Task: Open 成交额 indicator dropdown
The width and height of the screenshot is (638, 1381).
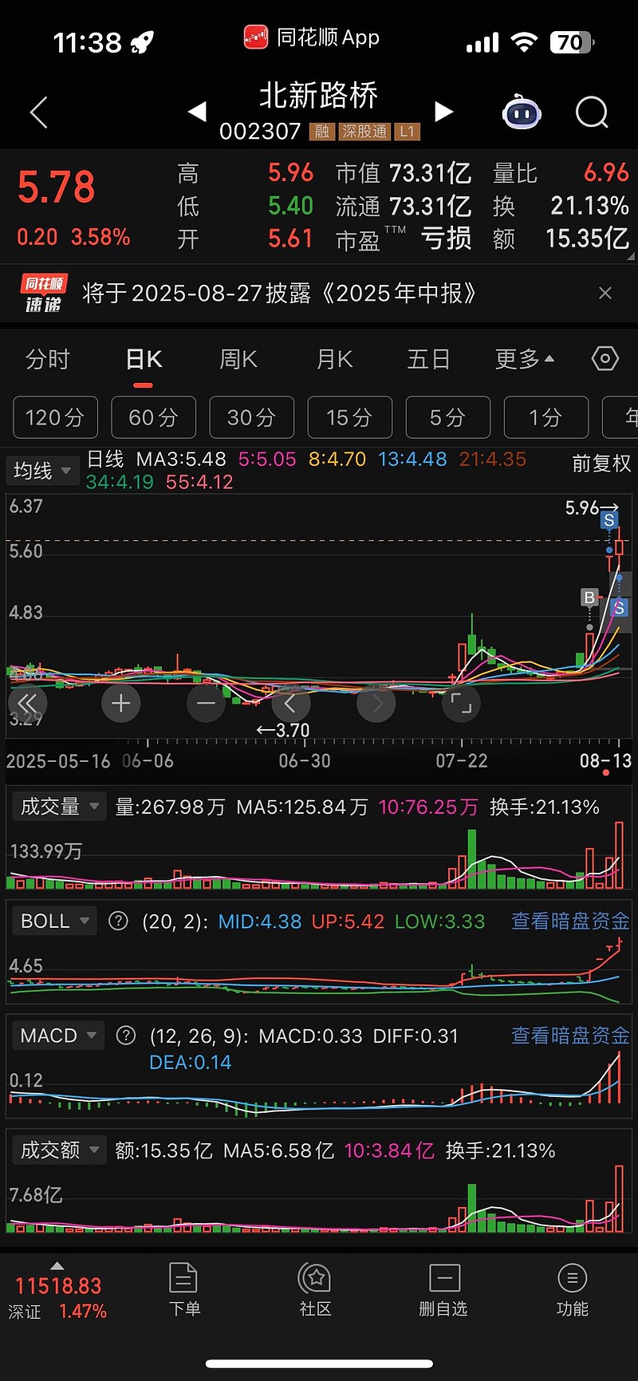Action: (x=58, y=1150)
